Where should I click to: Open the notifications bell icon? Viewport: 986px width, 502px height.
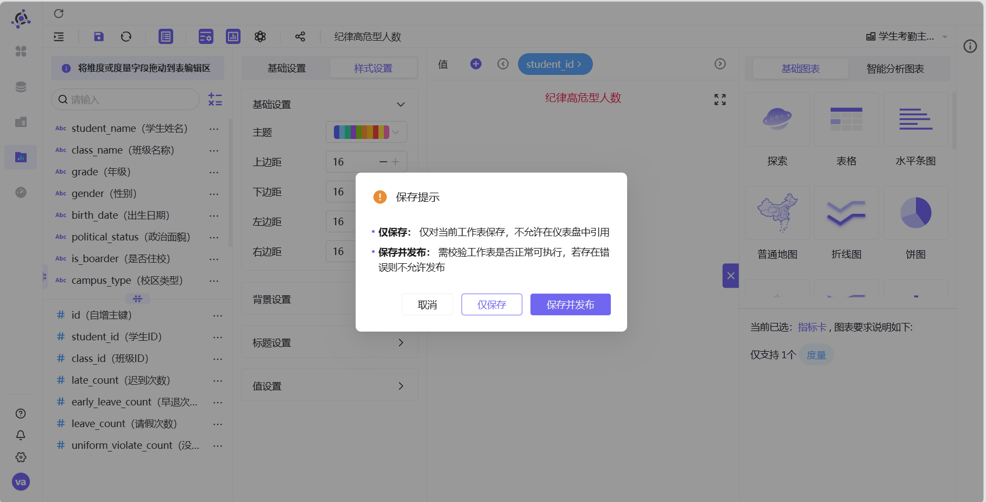pos(21,435)
